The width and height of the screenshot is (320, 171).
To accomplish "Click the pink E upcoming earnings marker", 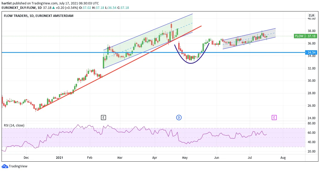I will 274,118.
